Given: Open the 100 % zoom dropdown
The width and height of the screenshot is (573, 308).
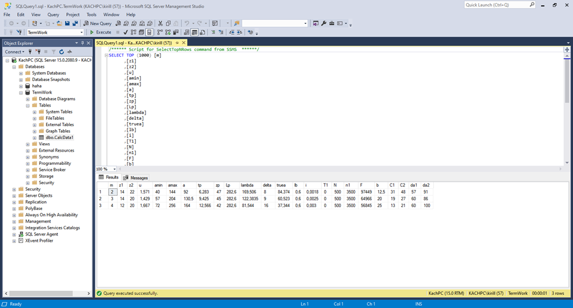Looking at the screenshot, I should click(x=114, y=169).
